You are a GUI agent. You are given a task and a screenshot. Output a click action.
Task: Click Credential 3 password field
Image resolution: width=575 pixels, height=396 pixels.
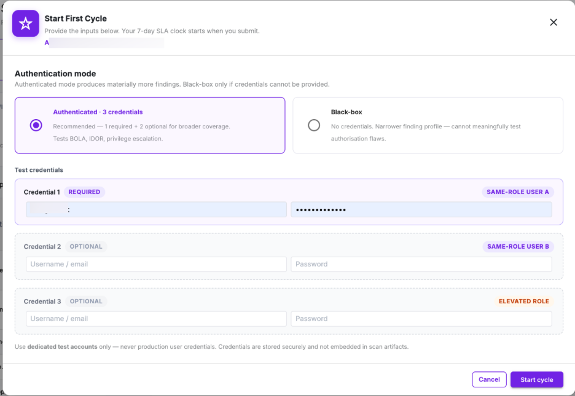coord(421,319)
